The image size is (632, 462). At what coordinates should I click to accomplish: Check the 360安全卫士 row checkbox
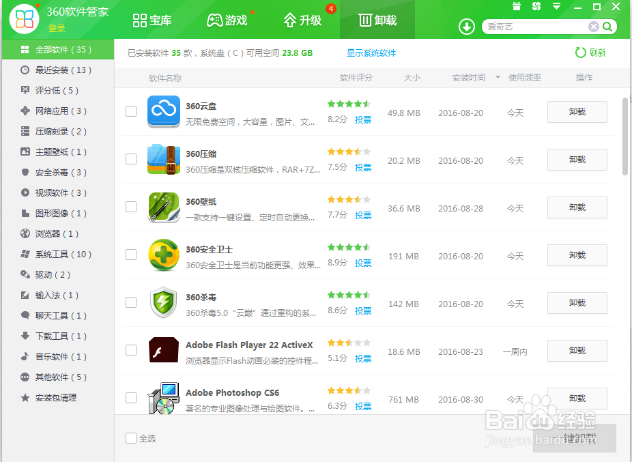coord(131,255)
